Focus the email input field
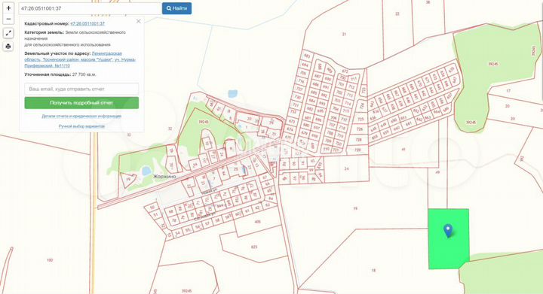Image resolution: width=543 pixels, height=294 pixels. (x=81, y=89)
